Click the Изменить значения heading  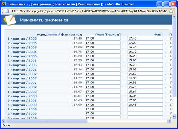click(x=44, y=20)
